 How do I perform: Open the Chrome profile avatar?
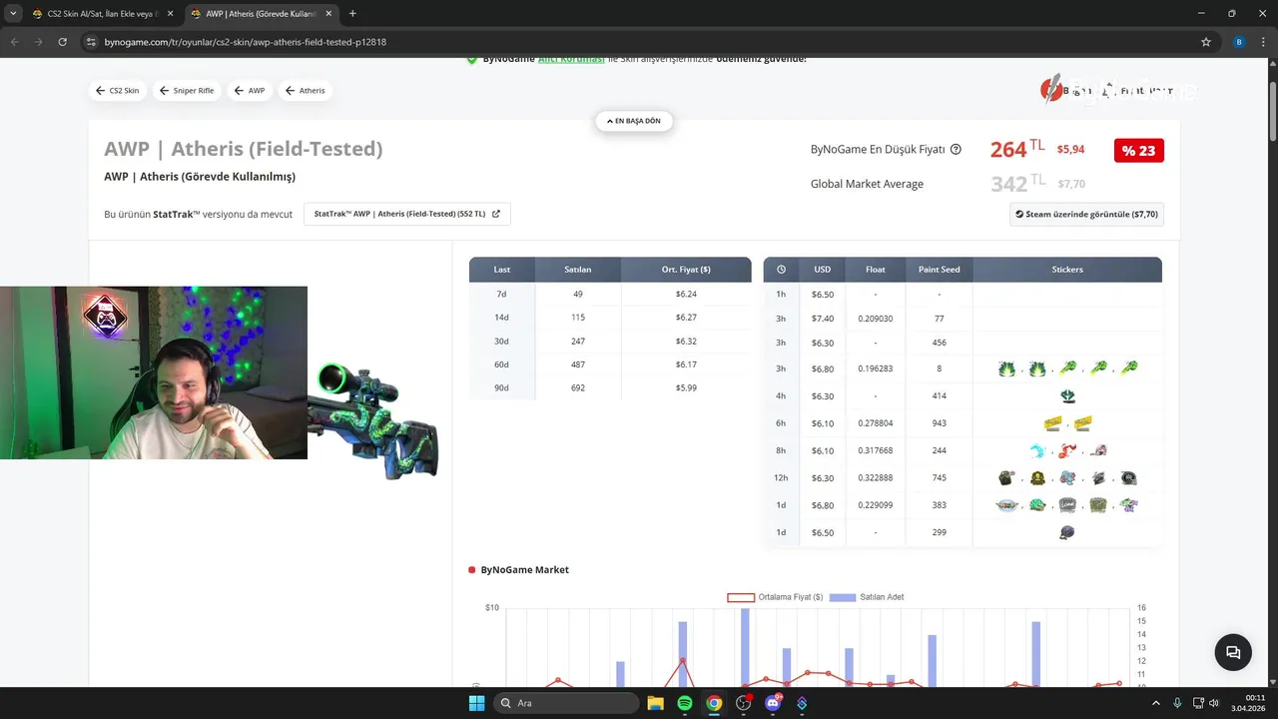click(1239, 42)
